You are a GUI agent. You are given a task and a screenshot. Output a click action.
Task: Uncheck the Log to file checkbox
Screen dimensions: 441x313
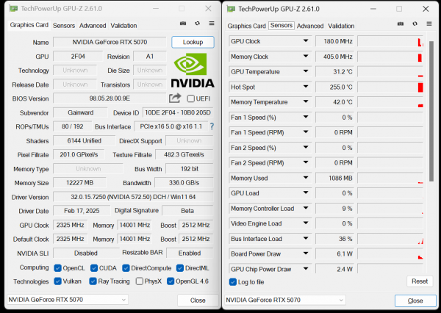(x=233, y=282)
